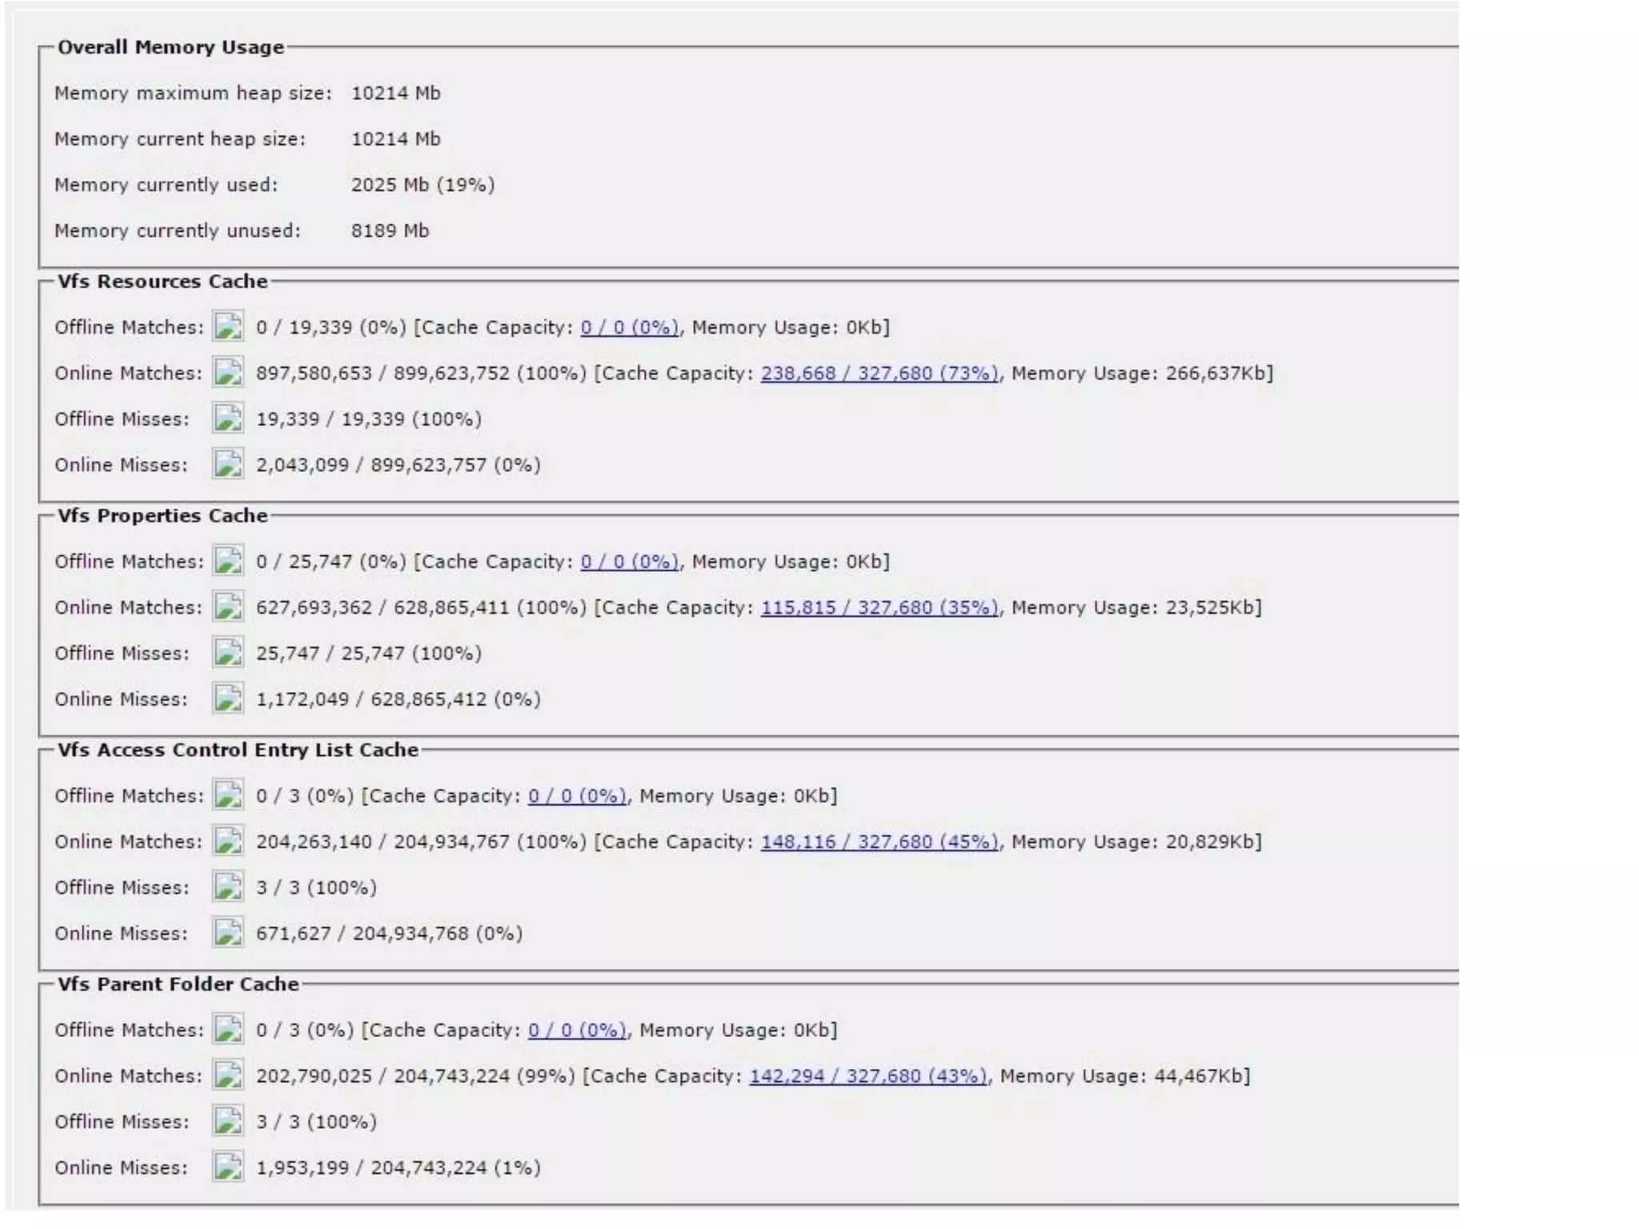
Task: Click icon beside Properties Cache Online Misses
Action: (228, 699)
